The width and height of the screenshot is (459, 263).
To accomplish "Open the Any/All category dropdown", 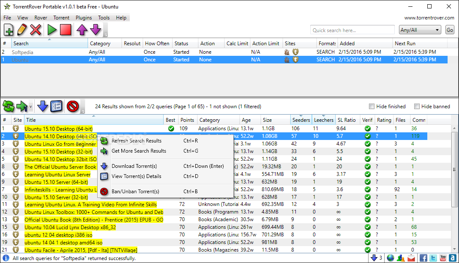I will point(420,30).
